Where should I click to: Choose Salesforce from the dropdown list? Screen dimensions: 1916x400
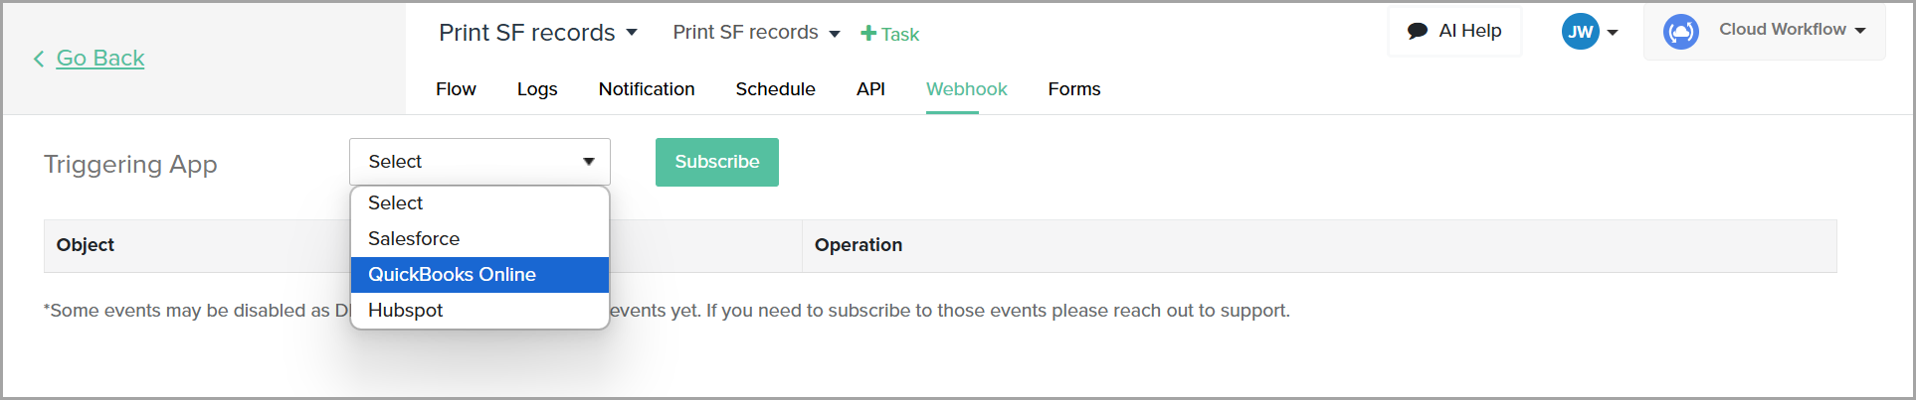(x=414, y=239)
